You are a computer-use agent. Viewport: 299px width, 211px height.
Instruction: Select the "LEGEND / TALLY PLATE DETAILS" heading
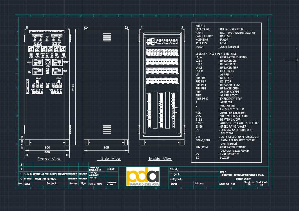pyautogui.click(x=216, y=54)
